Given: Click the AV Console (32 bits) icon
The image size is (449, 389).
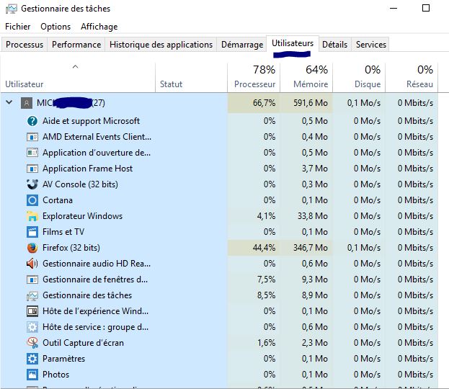Looking at the screenshot, I should pos(32,184).
